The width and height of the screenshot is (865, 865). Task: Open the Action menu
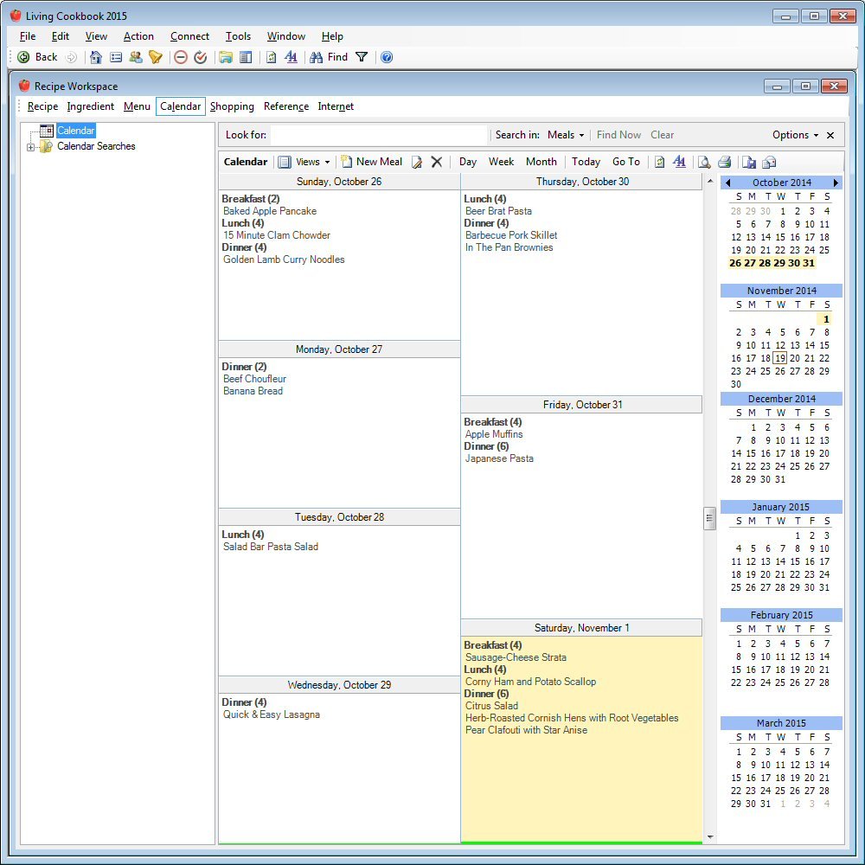(x=138, y=36)
